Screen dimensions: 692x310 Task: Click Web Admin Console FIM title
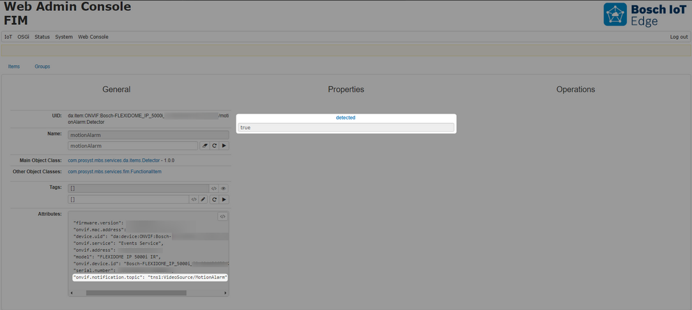[67, 13]
